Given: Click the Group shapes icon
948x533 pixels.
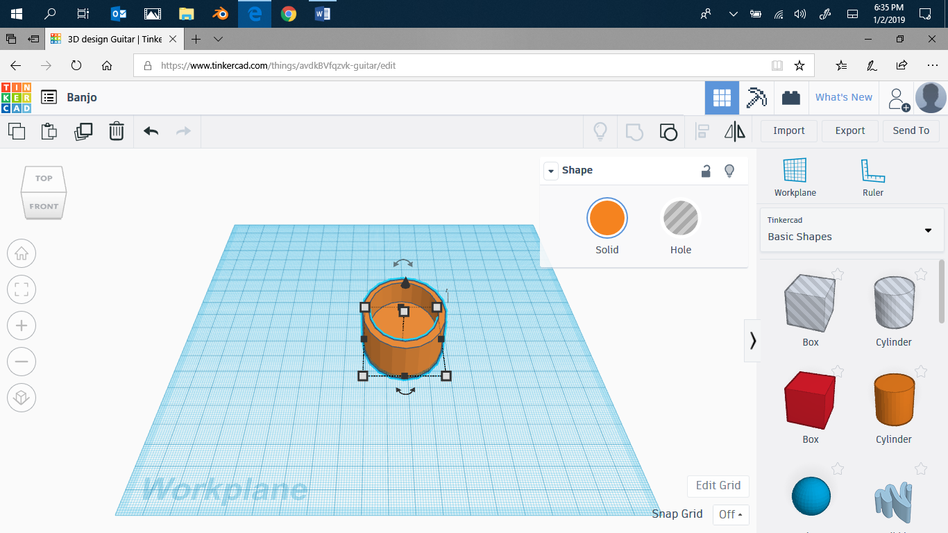Looking at the screenshot, I should (x=634, y=131).
